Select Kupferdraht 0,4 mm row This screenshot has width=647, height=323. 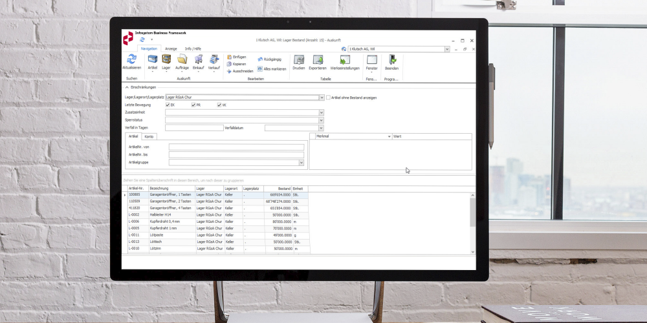pyautogui.click(x=217, y=222)
